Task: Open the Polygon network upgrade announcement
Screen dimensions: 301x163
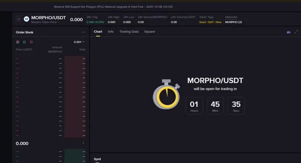Action: click(x=113, y=7)
